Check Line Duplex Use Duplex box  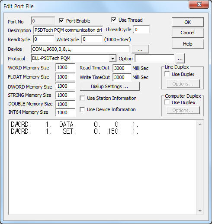click(x=167, y=74)
